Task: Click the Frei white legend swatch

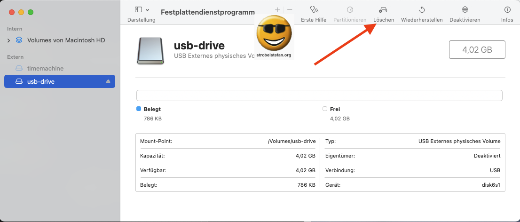Action: 325,109
